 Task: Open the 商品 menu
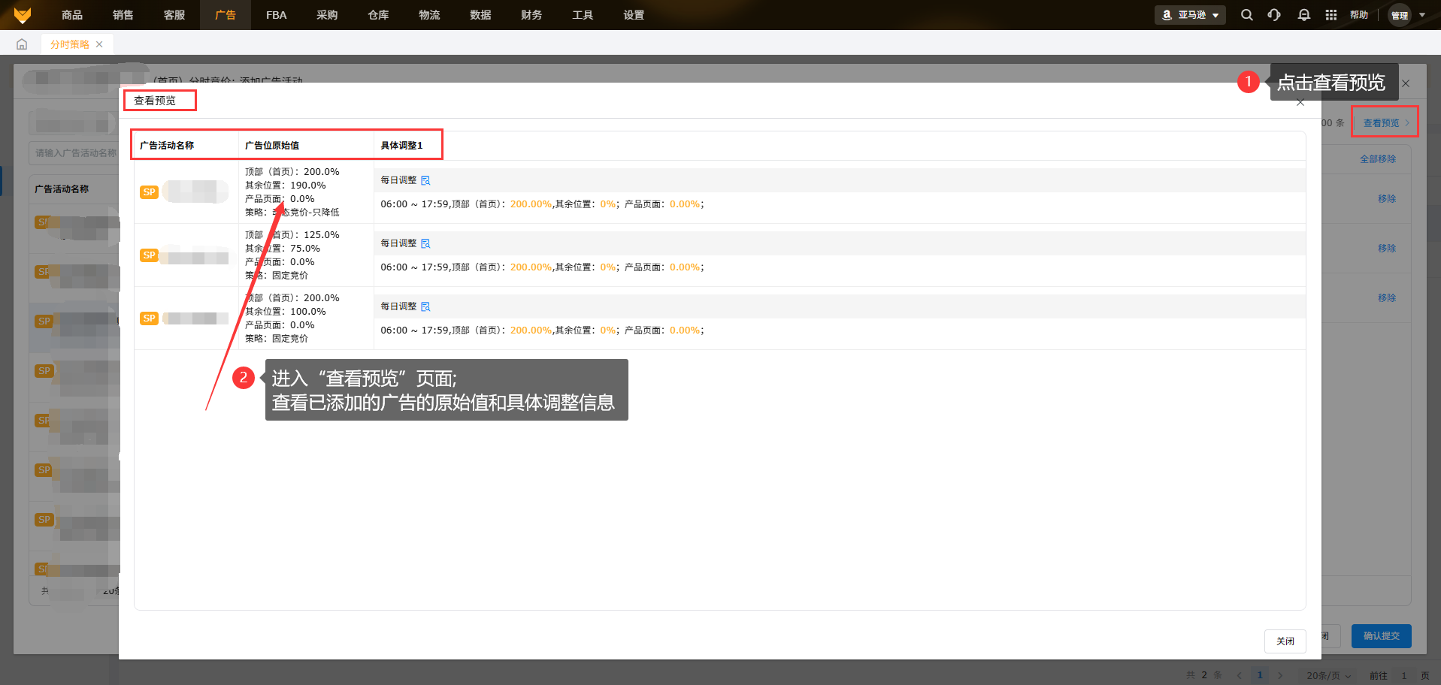pos(72,15)
